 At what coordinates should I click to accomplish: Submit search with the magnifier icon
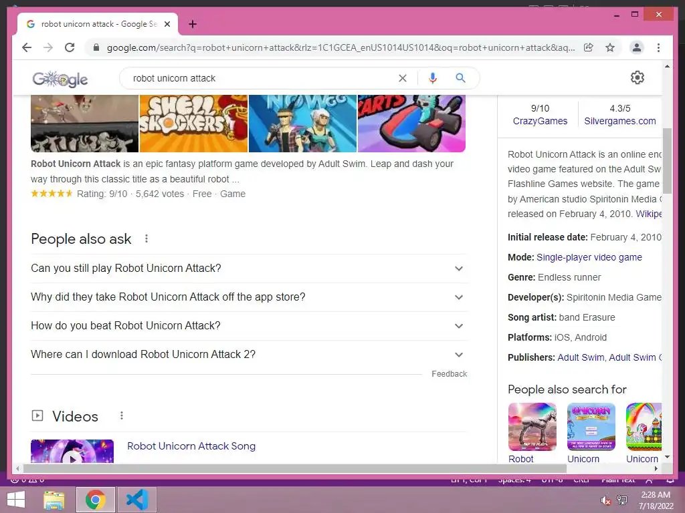pos(460,78)
